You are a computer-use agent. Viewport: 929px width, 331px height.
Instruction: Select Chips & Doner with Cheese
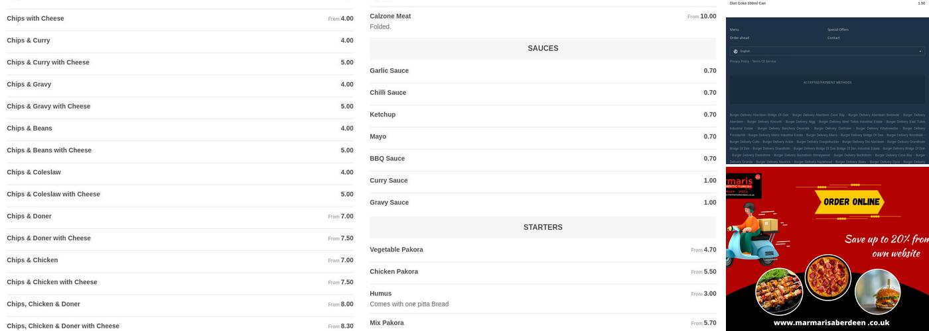coord(48,238)
